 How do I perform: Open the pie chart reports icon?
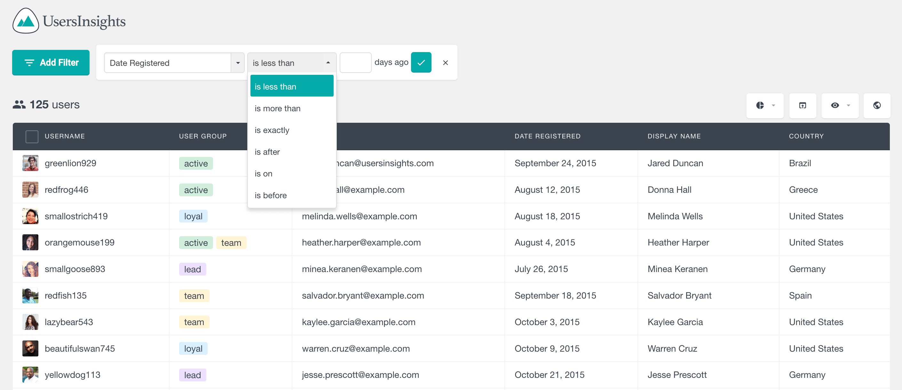click(x=761, y=105)
